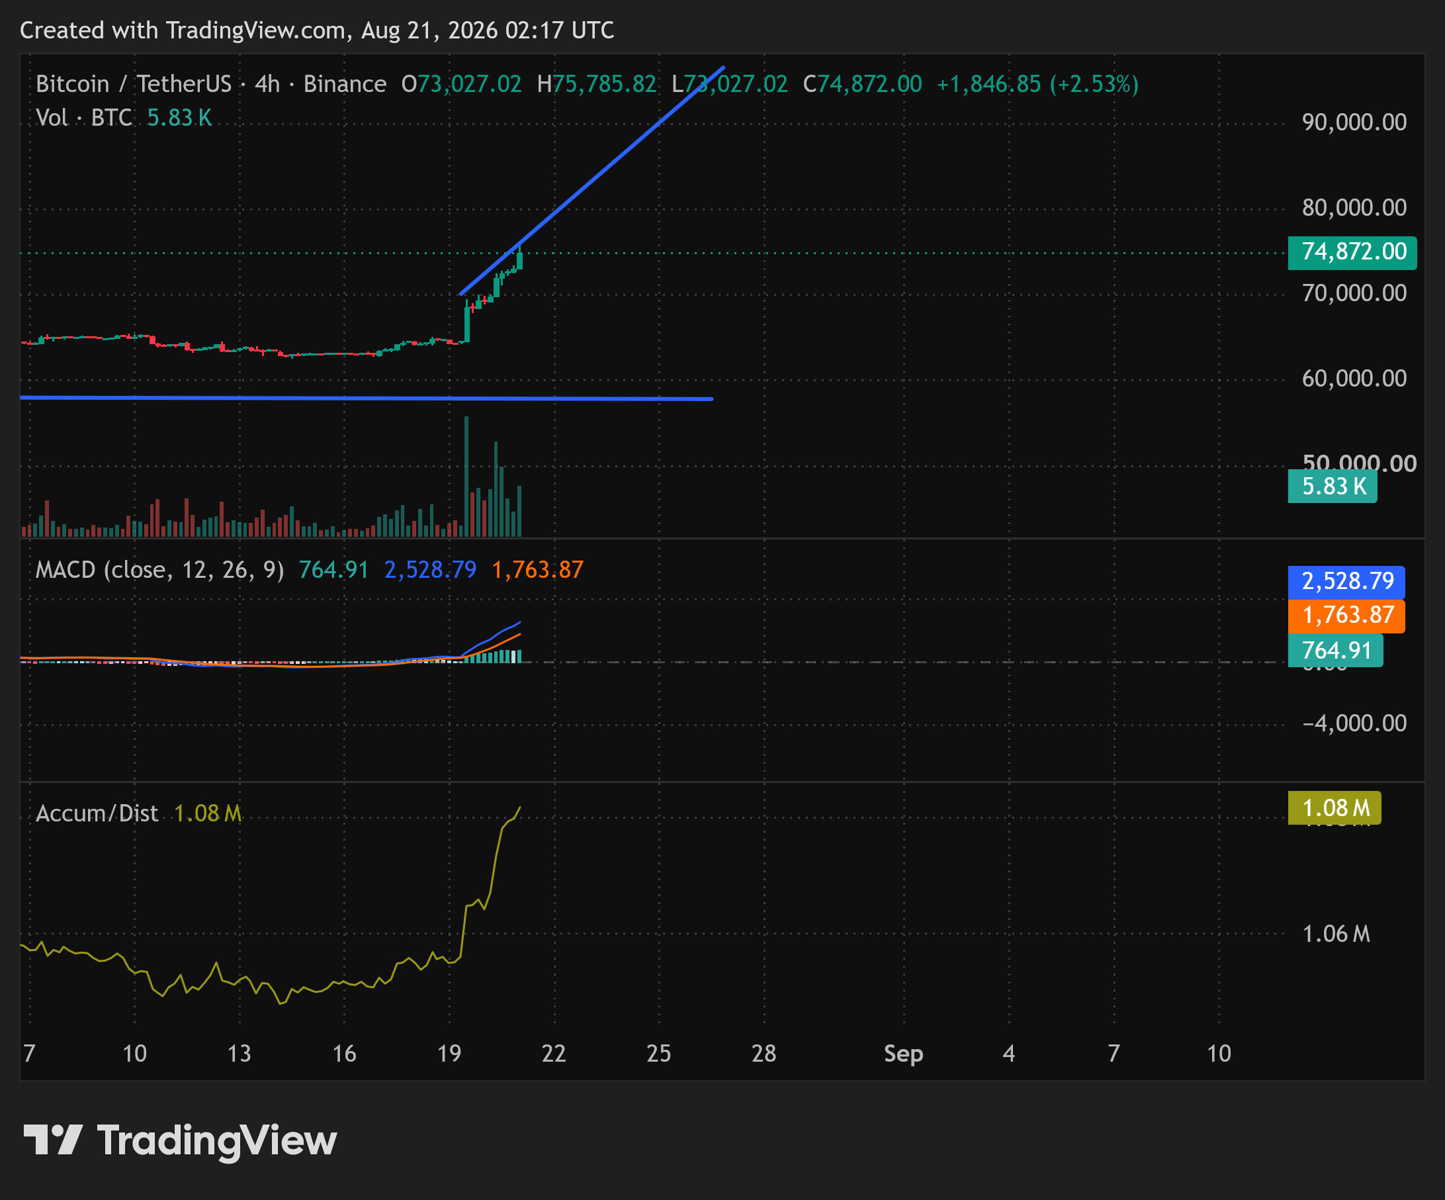Select the 'Bitcoin / TetherUS · 4h · Binance' legend title

[211, 84]
